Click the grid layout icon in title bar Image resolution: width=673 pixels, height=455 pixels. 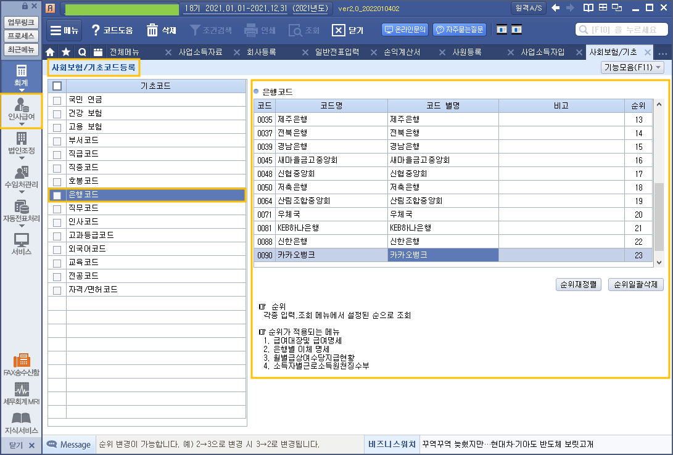603,8
